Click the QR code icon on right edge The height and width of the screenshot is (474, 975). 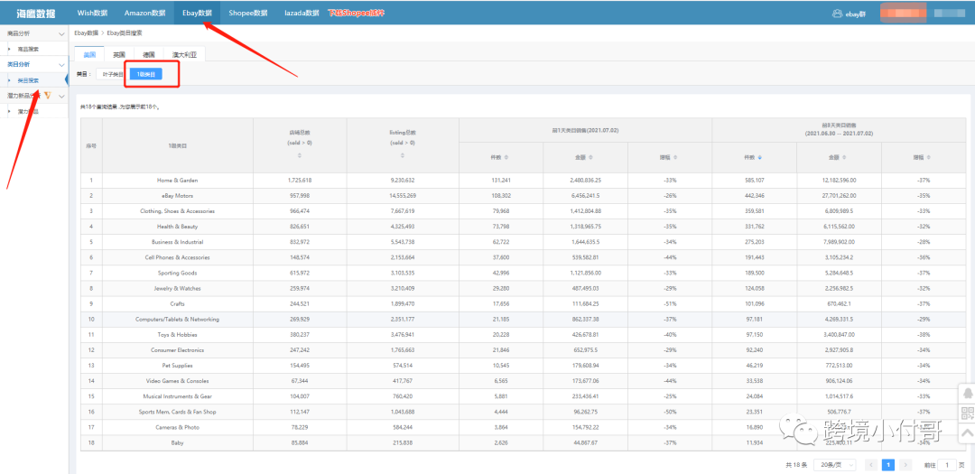coord(966,414)
